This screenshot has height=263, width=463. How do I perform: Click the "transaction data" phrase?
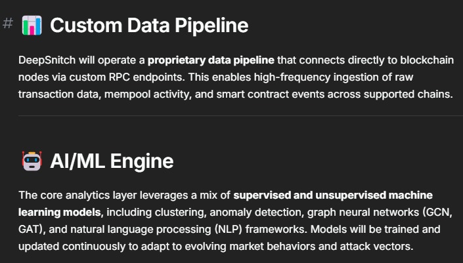(x=57, y=94)
